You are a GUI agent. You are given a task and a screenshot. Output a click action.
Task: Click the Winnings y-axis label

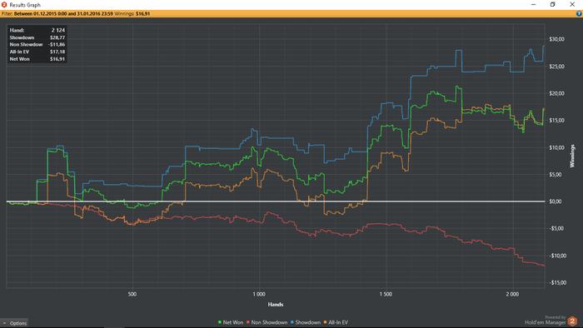(x=572, y=156)
